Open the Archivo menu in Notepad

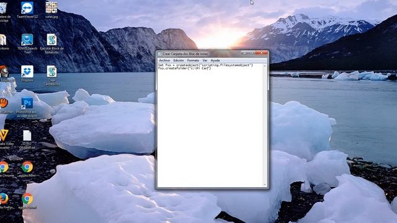164,61
